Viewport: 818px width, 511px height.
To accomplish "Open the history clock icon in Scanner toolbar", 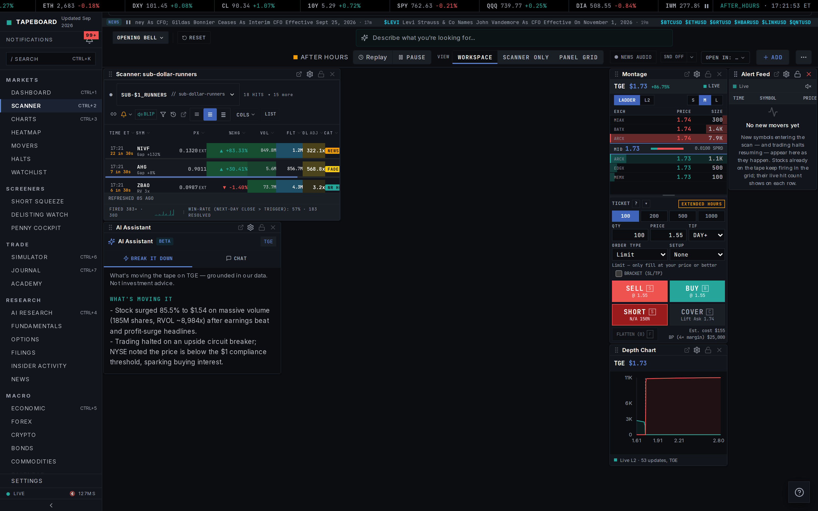I will pyautogui.click(x=173, y=114).
